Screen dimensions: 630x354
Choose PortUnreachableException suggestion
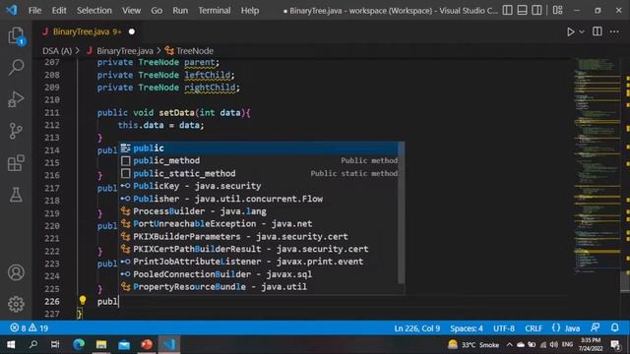click(x=259, y=224)
